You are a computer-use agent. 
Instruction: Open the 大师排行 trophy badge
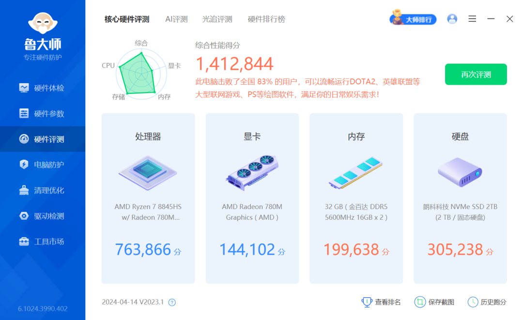pos(413,18)
